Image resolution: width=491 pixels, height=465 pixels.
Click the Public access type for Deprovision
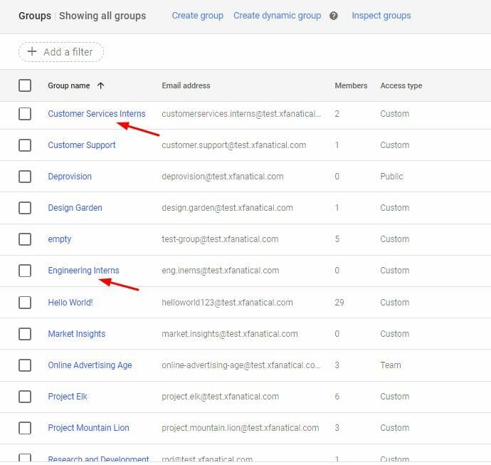(x=391, y=177)
